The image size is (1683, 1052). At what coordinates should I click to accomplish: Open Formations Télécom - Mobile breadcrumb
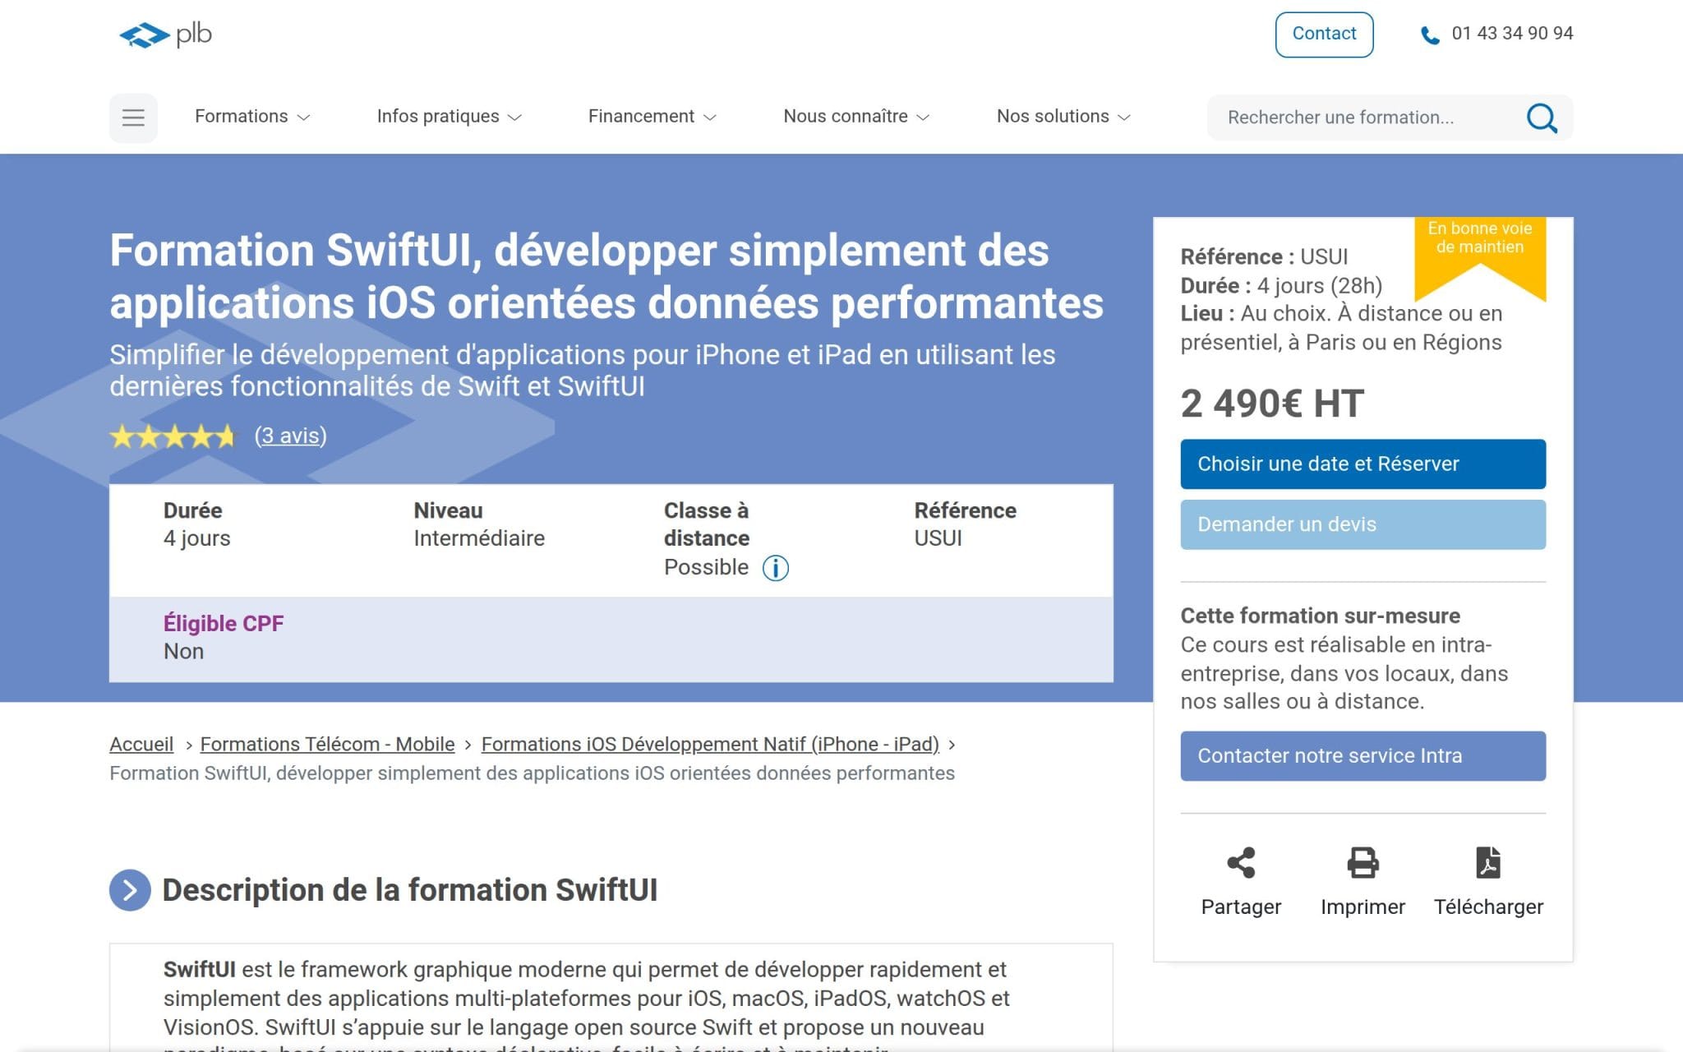(327, 744)
